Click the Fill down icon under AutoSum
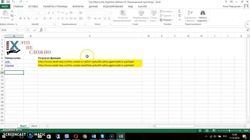 [x=180, y=16]
